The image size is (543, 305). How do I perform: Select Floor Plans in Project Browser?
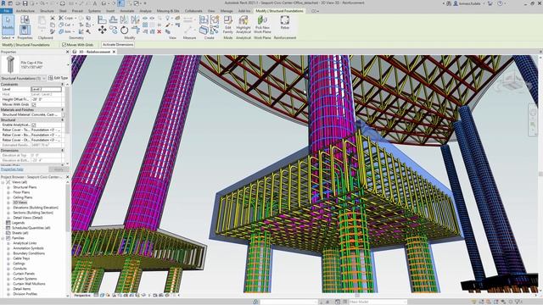[21, 192]
